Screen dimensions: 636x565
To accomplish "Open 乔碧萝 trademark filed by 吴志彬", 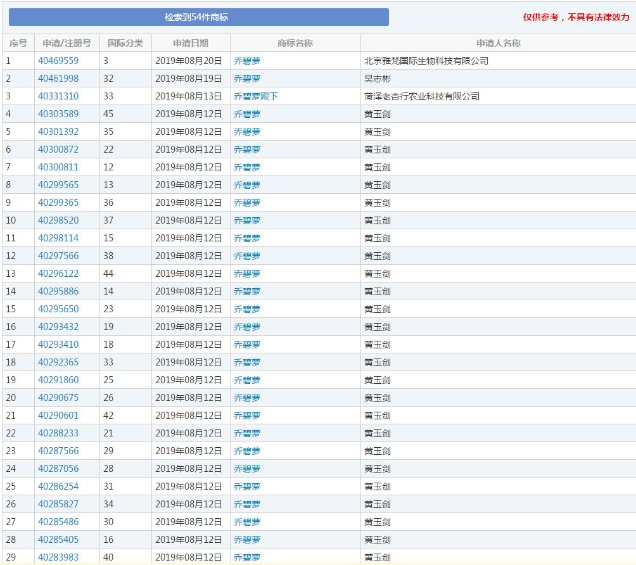I will (x=247, y=79).
